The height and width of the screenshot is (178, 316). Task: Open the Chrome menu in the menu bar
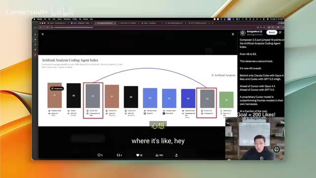[39, 19]
